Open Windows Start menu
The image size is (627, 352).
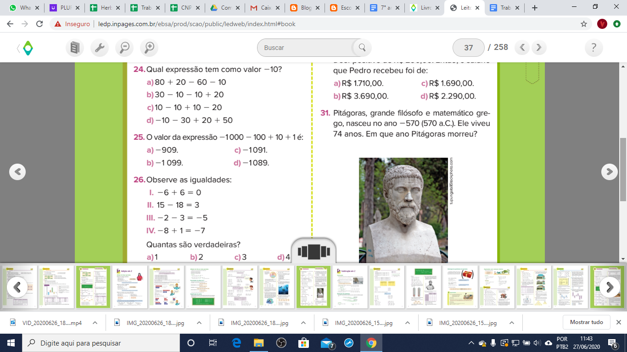pyautogui.click(x=11, y=343)
